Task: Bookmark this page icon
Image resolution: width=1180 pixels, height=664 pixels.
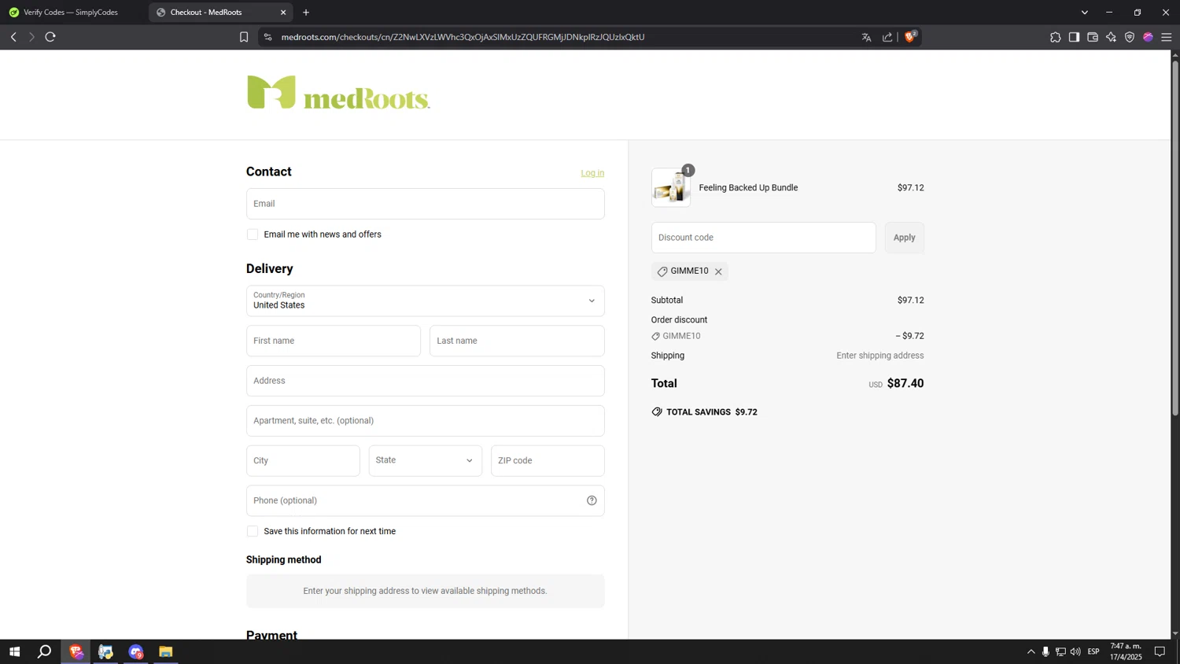Action: [244, 37]
